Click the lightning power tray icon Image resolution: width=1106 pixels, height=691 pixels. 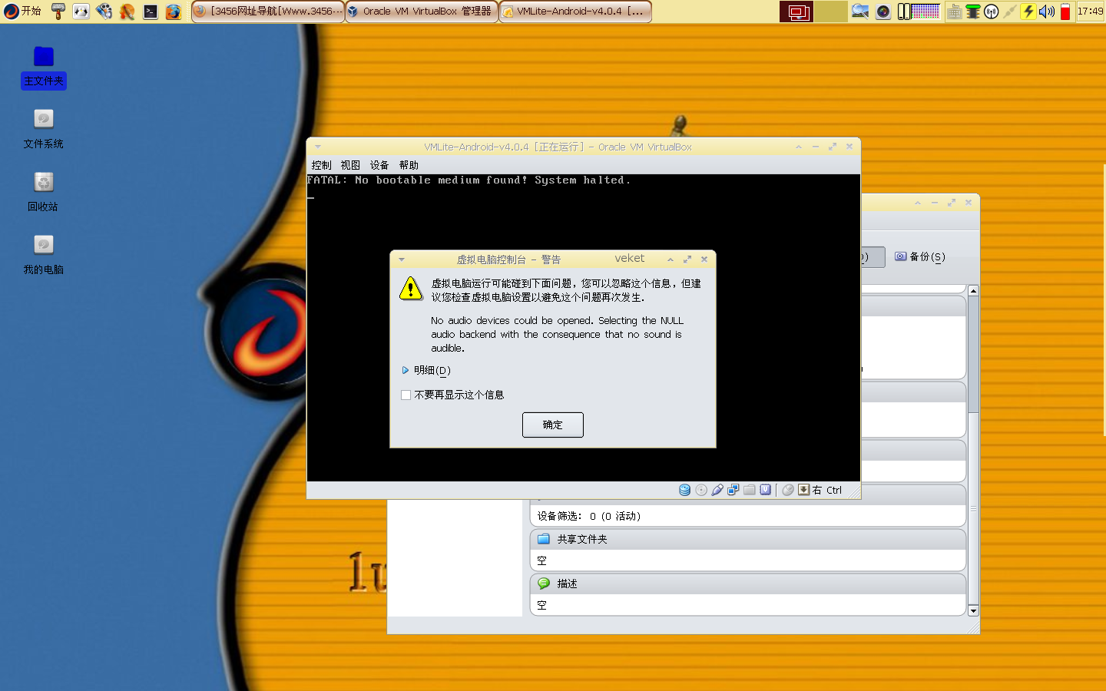pos(1028,12)
